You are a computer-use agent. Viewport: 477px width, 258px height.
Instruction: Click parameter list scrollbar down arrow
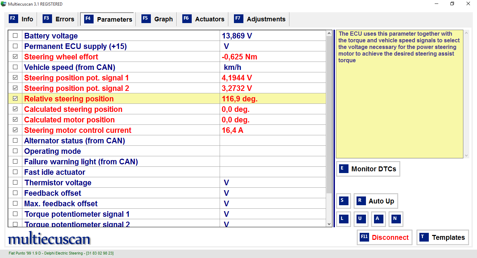tap(329, 224)
